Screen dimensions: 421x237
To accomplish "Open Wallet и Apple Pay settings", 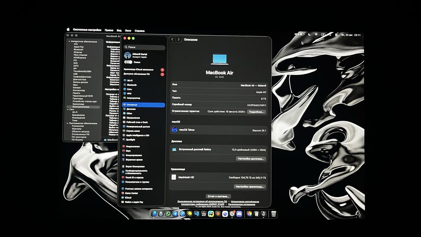I will pos(132,202).
